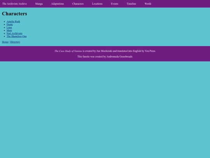Screen dimensions: 210x158
Task: Click 'The Case Study of Vanitas' footer text
Action: [x=68, y=51]
